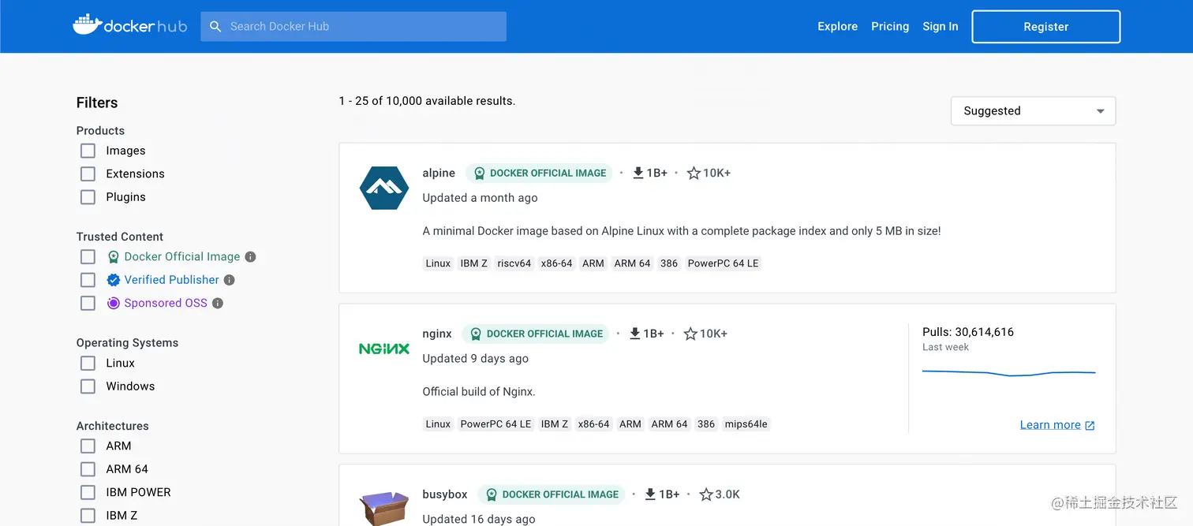This screenshot has width=1193, height=526.
Task: Enable the Plugins product filter
Action: [x=88, y=197]
